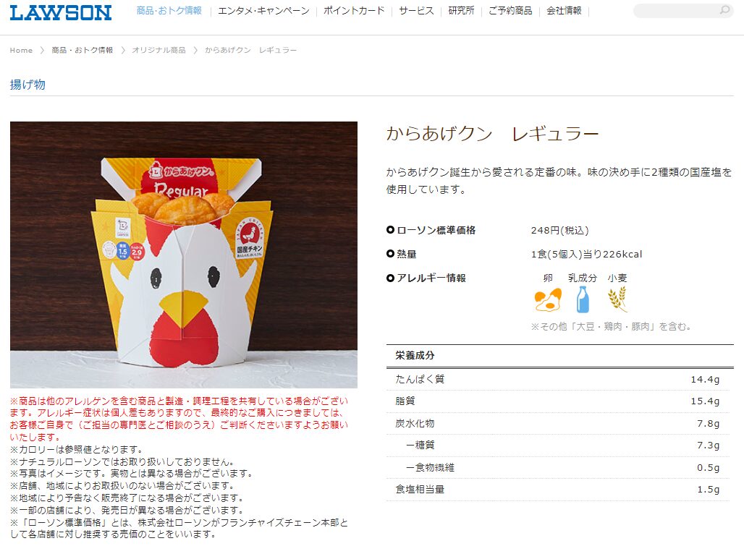The image size is (744, 554).
Task: Go to Home breadcrumb link
Action: [22, 51]
